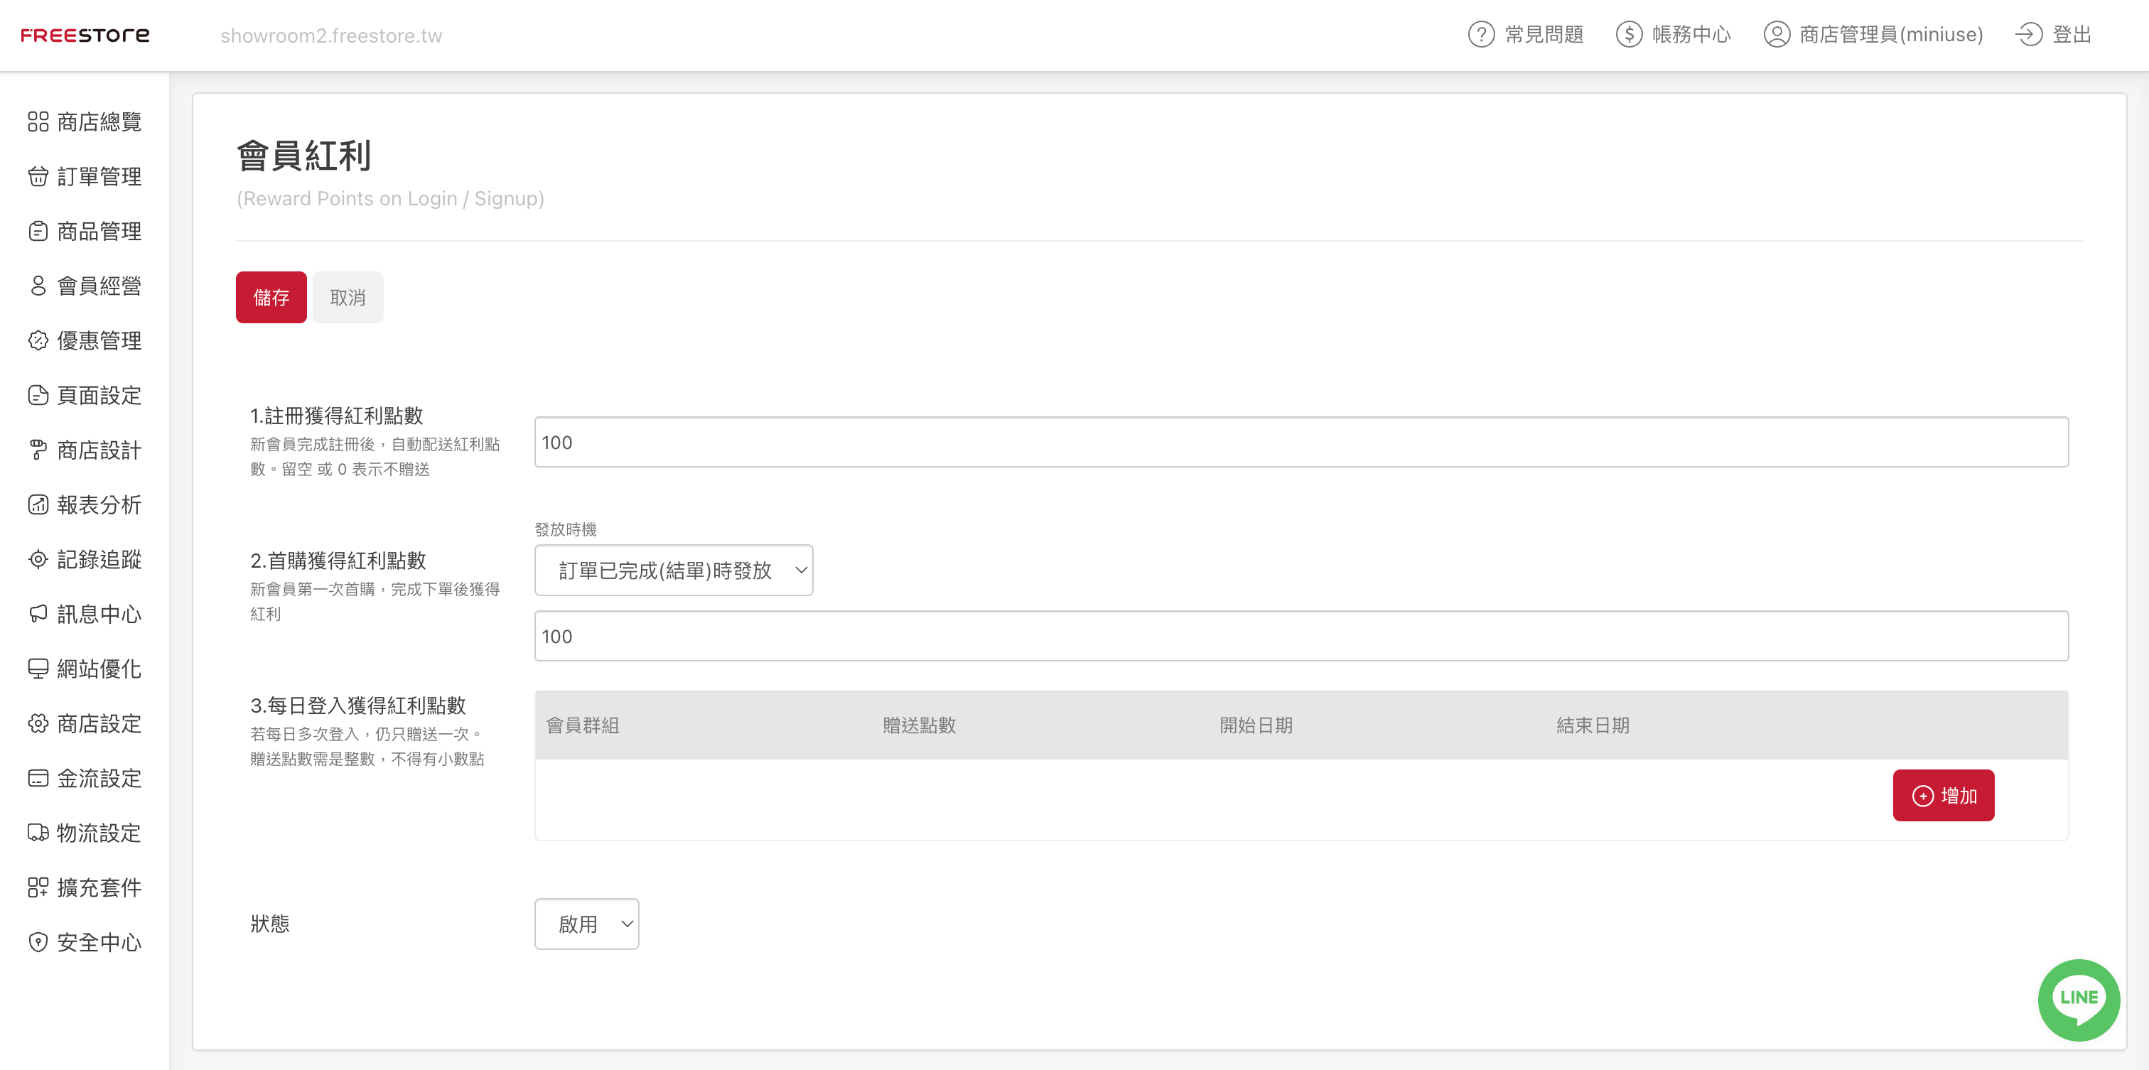Open 會員經營 in the sidebar

point(99,286)
